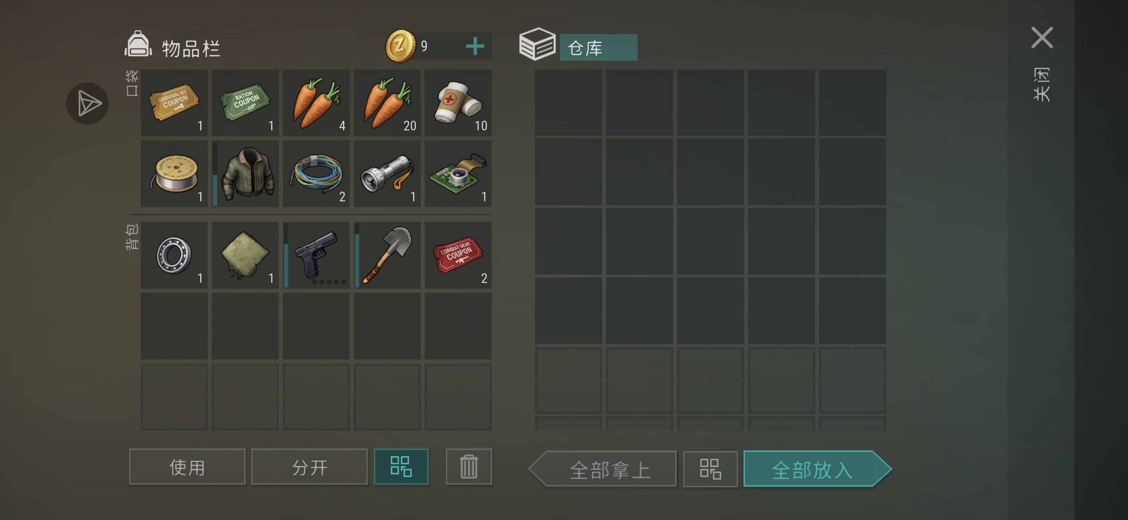Viewport: 1128px width, 520px height.
Task: Click 全部拿上 to take all items
Action: 603,469
